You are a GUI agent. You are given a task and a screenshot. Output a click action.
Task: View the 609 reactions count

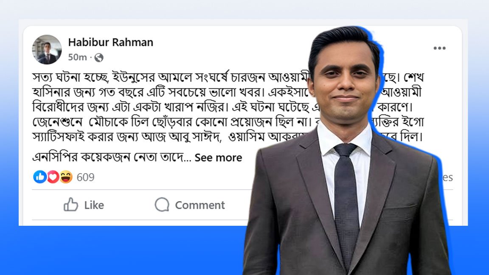coord(85,177)
